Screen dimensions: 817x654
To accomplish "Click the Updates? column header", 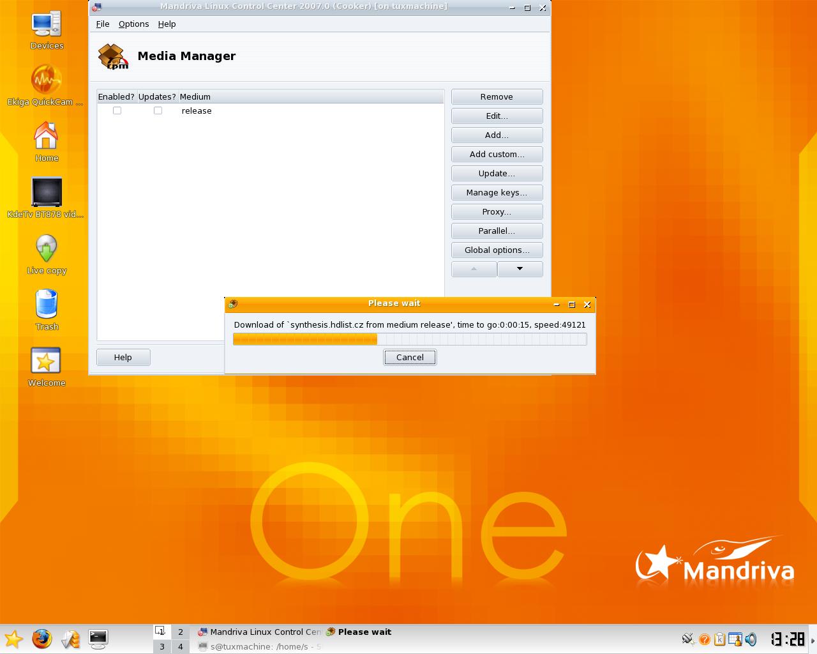I will tap(157, 96).
